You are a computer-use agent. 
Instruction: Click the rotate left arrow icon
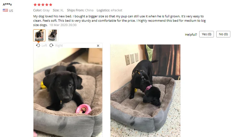[38, 45]
